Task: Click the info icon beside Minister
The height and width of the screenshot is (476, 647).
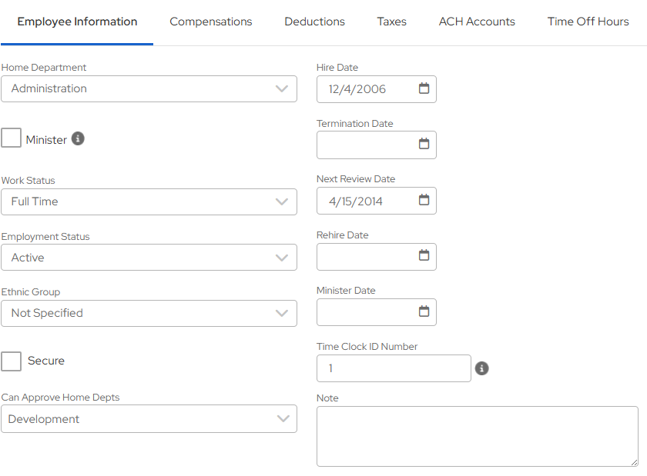Action: click(x=78, y=139)
